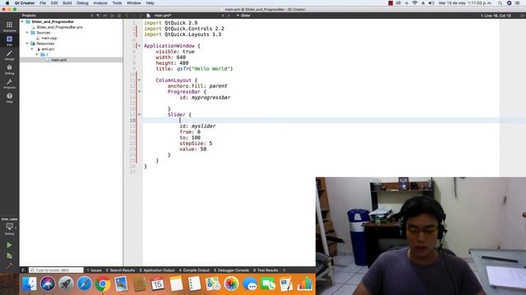
Task: Open the Analyze menu
Action: point(100,3)
